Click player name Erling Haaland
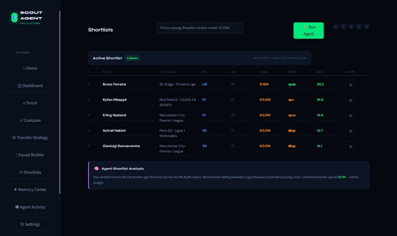The width and height of the screenshot is (397, 236). coord(114,115)
